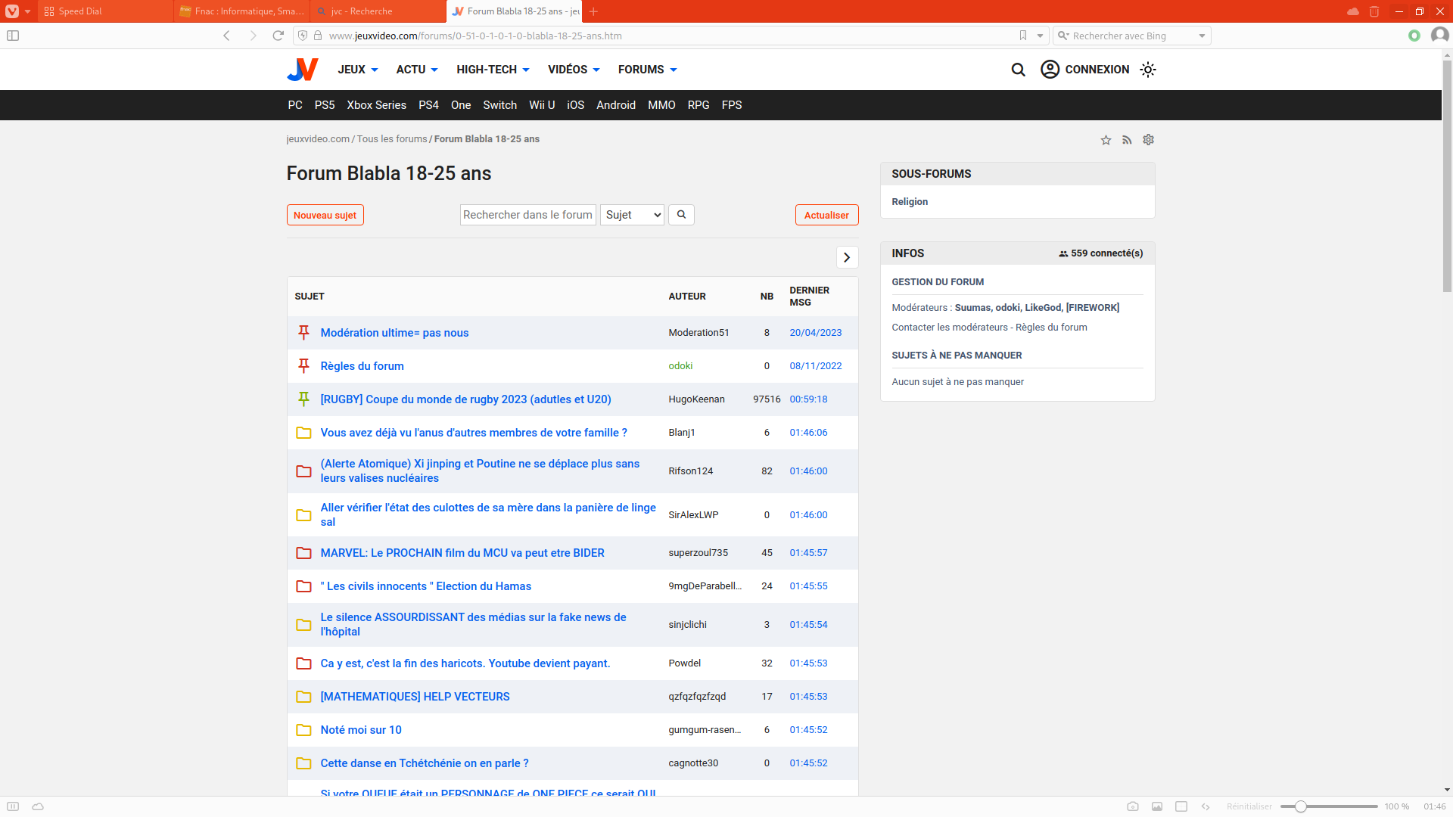Expand the JEUX dropdown menu
The image size is (1453, 817).
coord(358,70)
